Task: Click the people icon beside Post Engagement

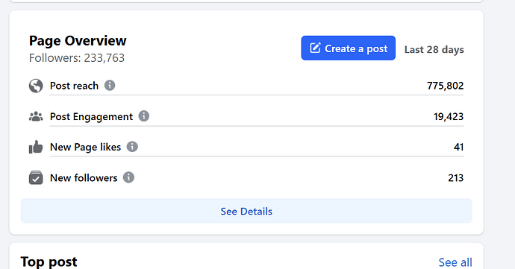Action: click(x=36, y=116)
